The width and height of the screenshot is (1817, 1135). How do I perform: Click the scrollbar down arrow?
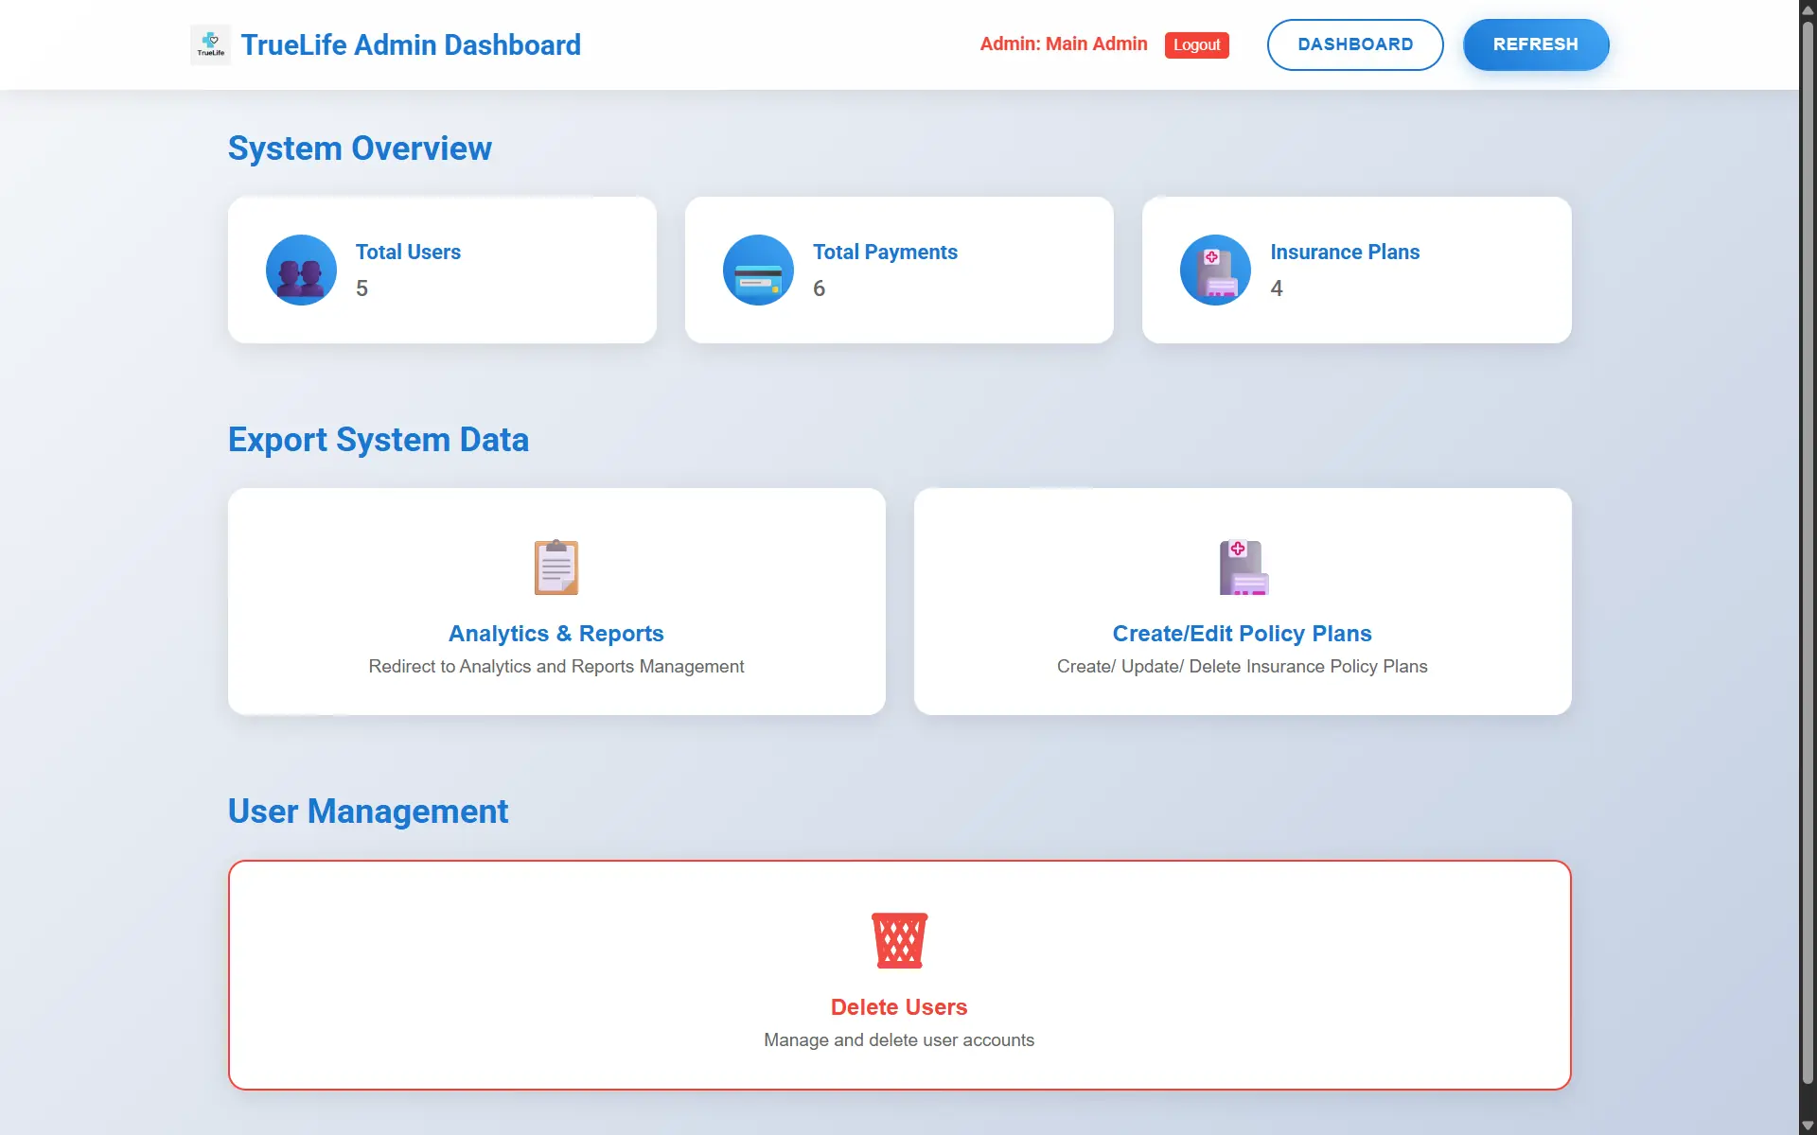1808,1126
